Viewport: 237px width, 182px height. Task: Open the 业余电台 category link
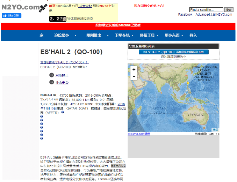click(62, 83)
